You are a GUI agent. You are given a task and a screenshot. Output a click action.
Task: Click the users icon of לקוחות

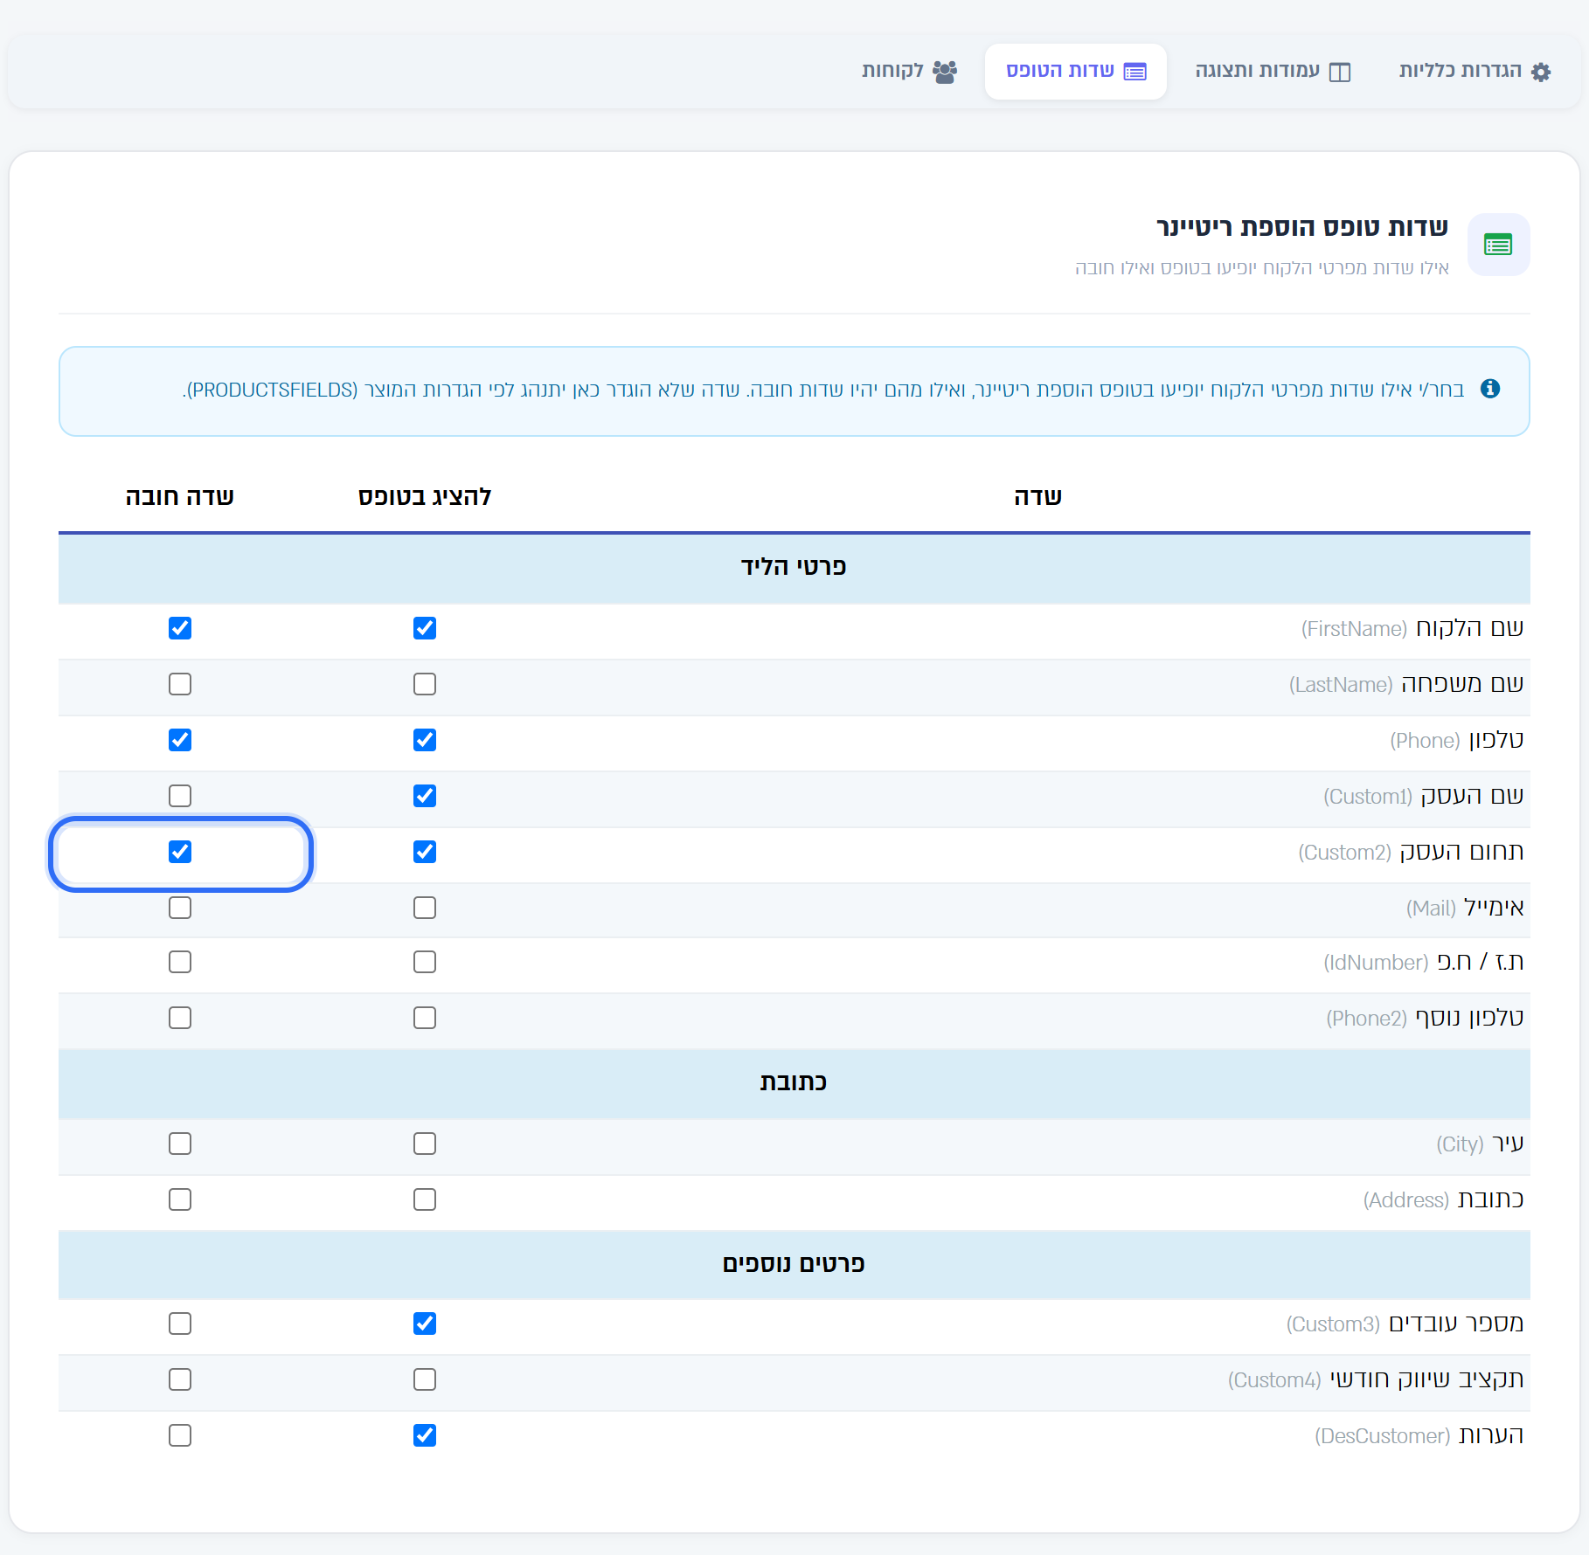[x=945, y=72]
